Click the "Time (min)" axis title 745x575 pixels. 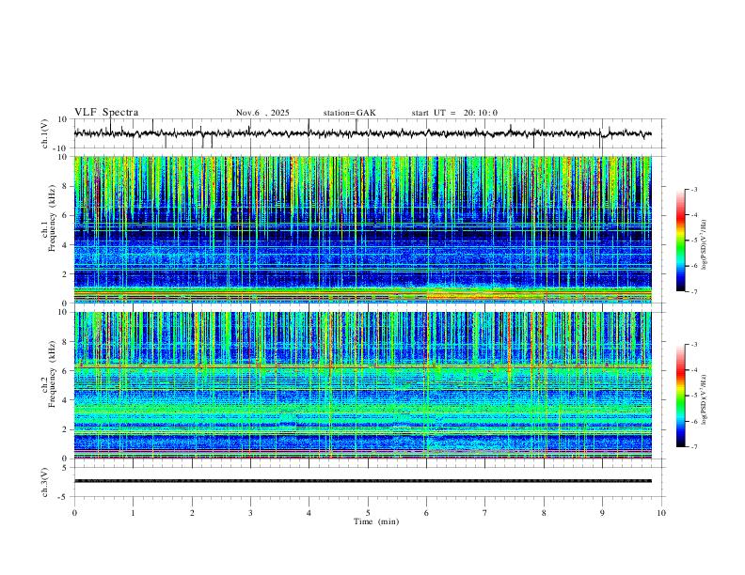(376, 521)
